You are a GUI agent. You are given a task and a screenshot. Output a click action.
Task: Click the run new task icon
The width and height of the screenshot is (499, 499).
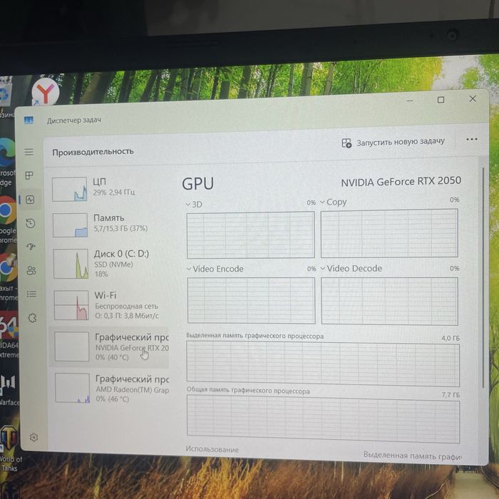(346, 143)
